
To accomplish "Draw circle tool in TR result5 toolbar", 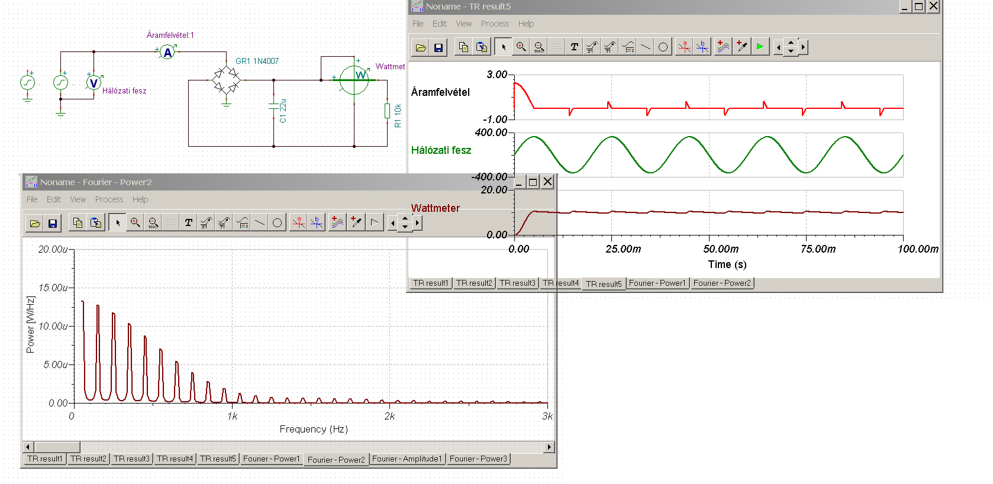I will (663, 47).
